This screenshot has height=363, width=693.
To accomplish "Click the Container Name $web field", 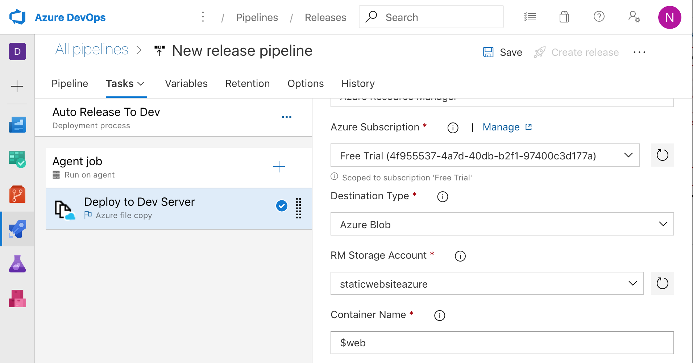I will (502, 343).
